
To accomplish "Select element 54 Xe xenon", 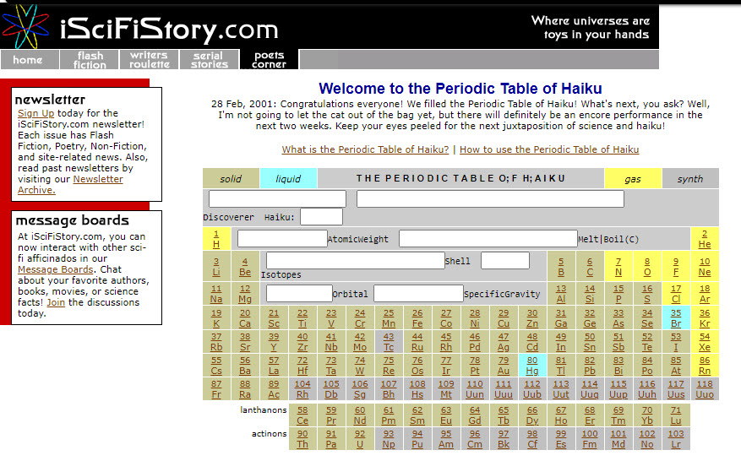I will 705,341.
